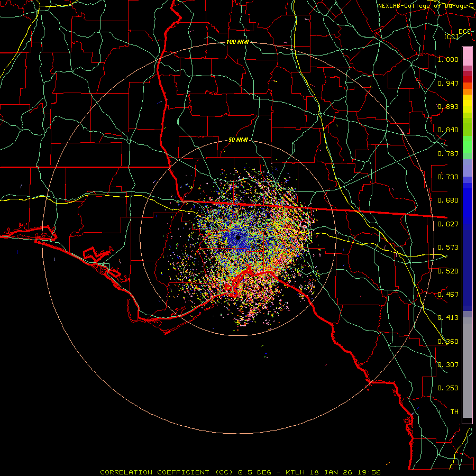Click the 0.680 scale value
Screen dimensions: 476x476
point(448,200)
